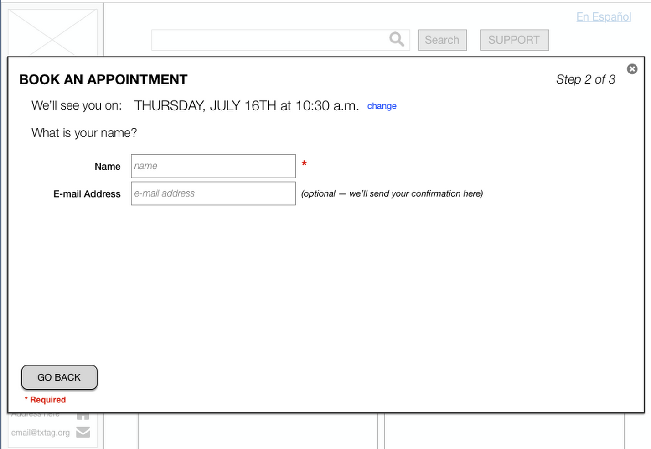This screenshot has height=449, width=651.
Task: Focus the name input field
Action: (x=212, y=166)
